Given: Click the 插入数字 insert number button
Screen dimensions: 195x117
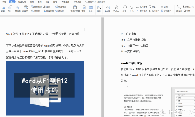Looking at the screenshot, I should tap(142, 7).
